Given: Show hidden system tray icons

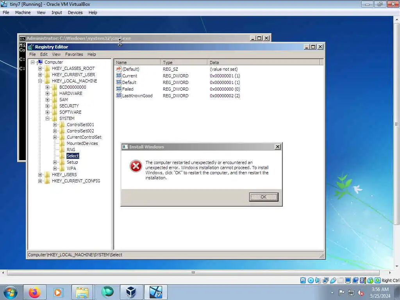Looking at the screenshot, I should pos(332,293).
